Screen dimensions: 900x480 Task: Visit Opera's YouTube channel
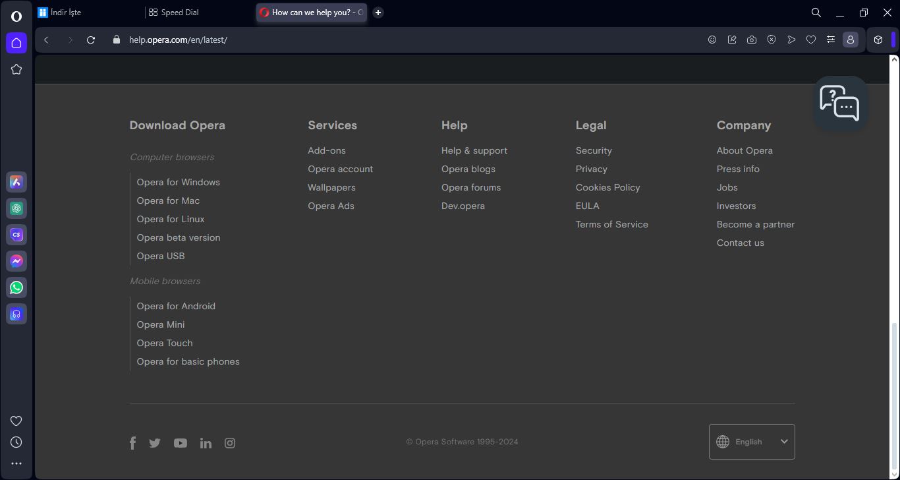click(181, 443)
